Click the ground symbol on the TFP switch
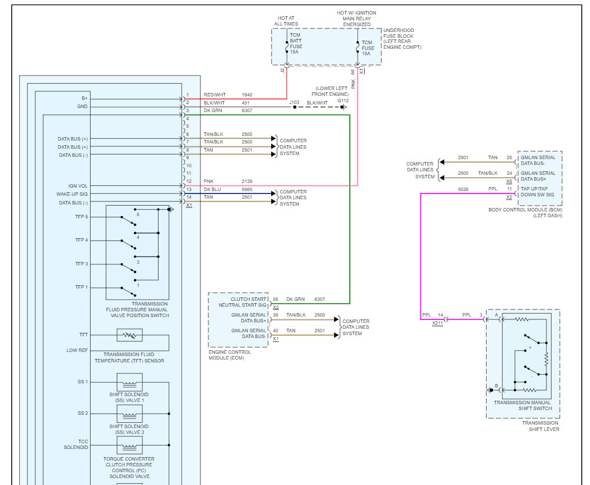This screenshot has width=590, height=485. (171, 209)
